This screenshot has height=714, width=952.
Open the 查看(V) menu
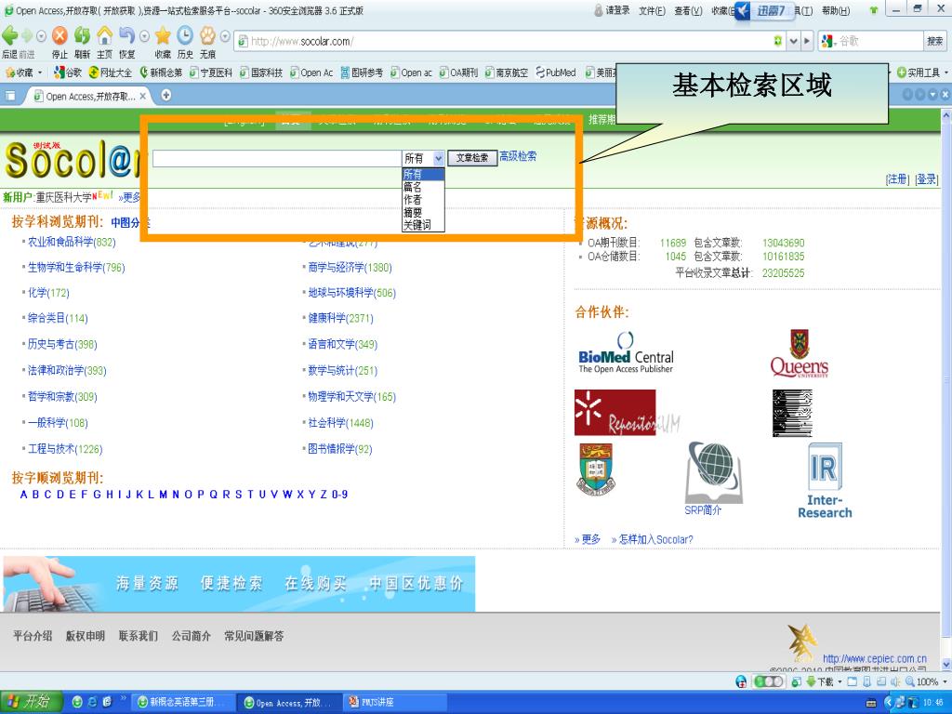(x=688, y=11)
